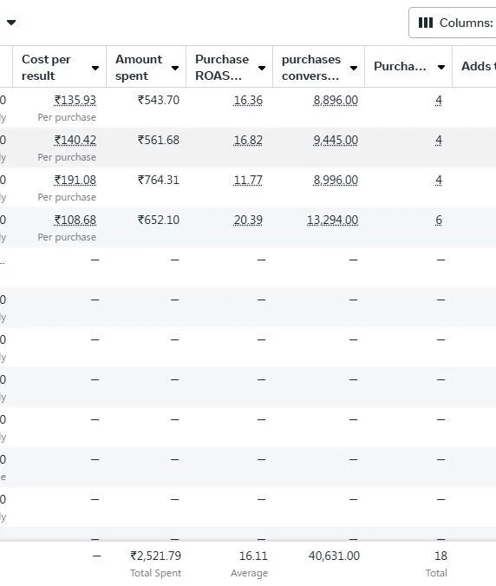
Task: Select total spent ₹2,521.79
Action: coord(155,556)
